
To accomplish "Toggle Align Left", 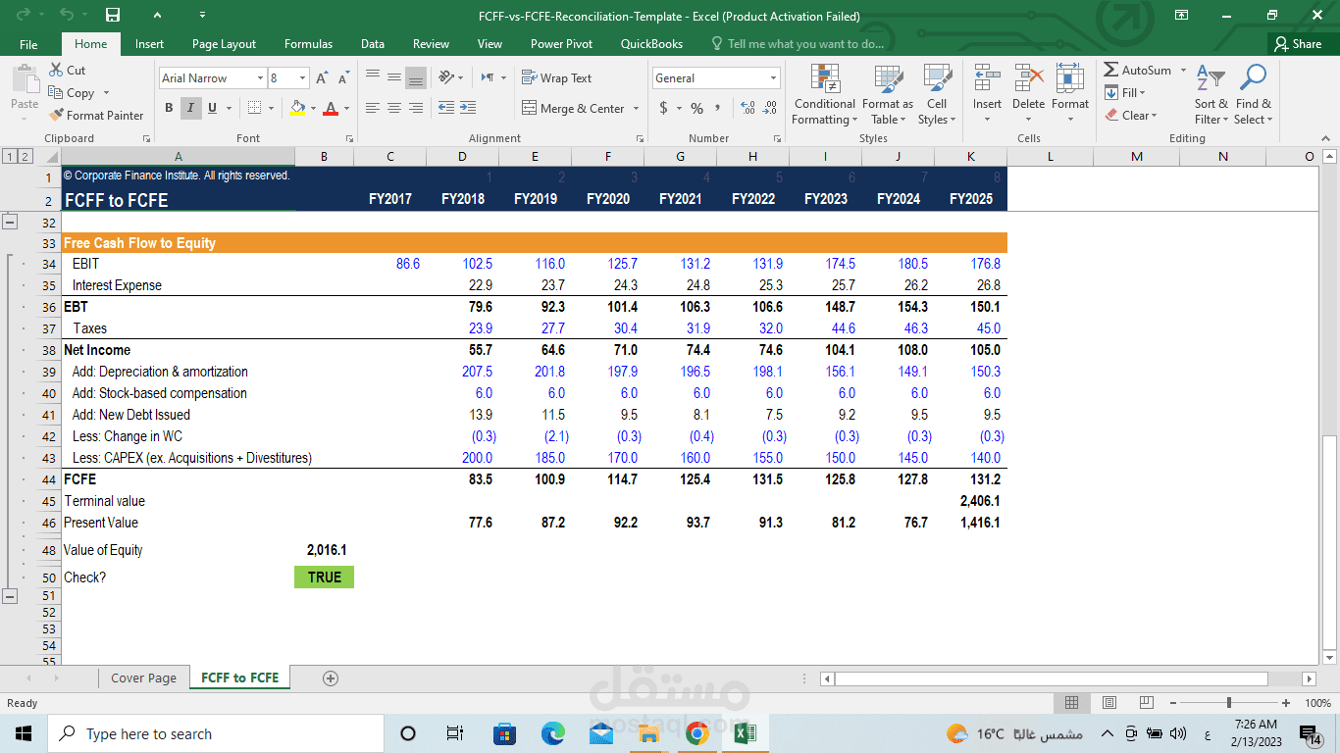I will [x=372, y=108].
